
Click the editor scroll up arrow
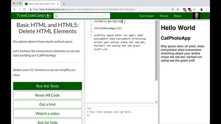click(x=156, y=21)
